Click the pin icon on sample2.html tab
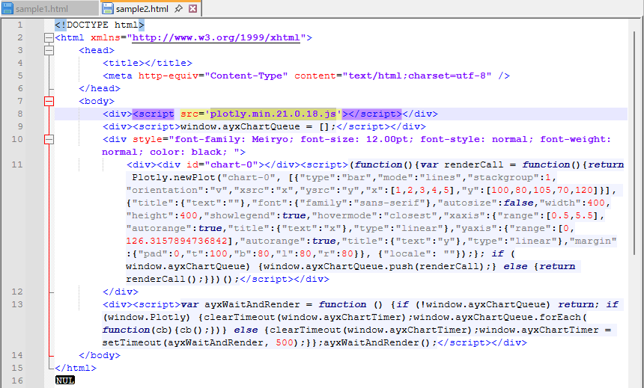644x388 pixels. click(180, 9)
